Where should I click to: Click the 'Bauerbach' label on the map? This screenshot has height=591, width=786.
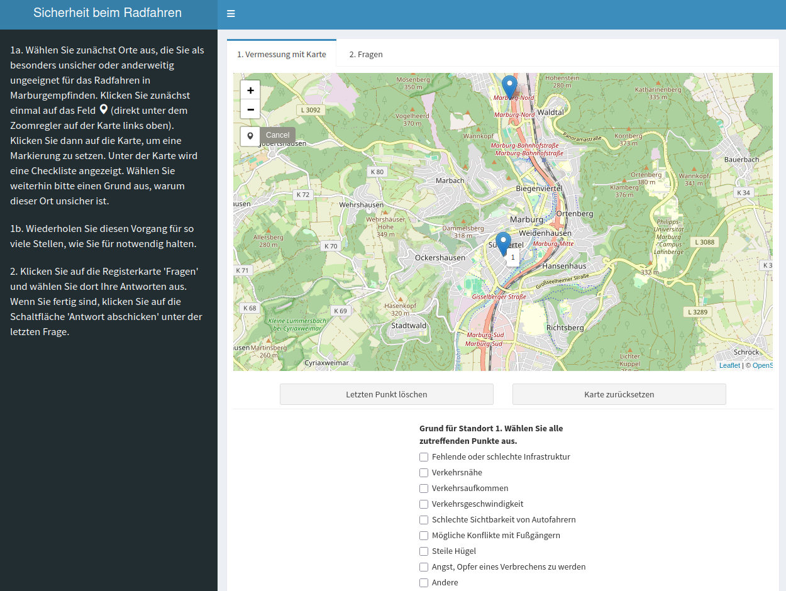click(x=741, y=160)
